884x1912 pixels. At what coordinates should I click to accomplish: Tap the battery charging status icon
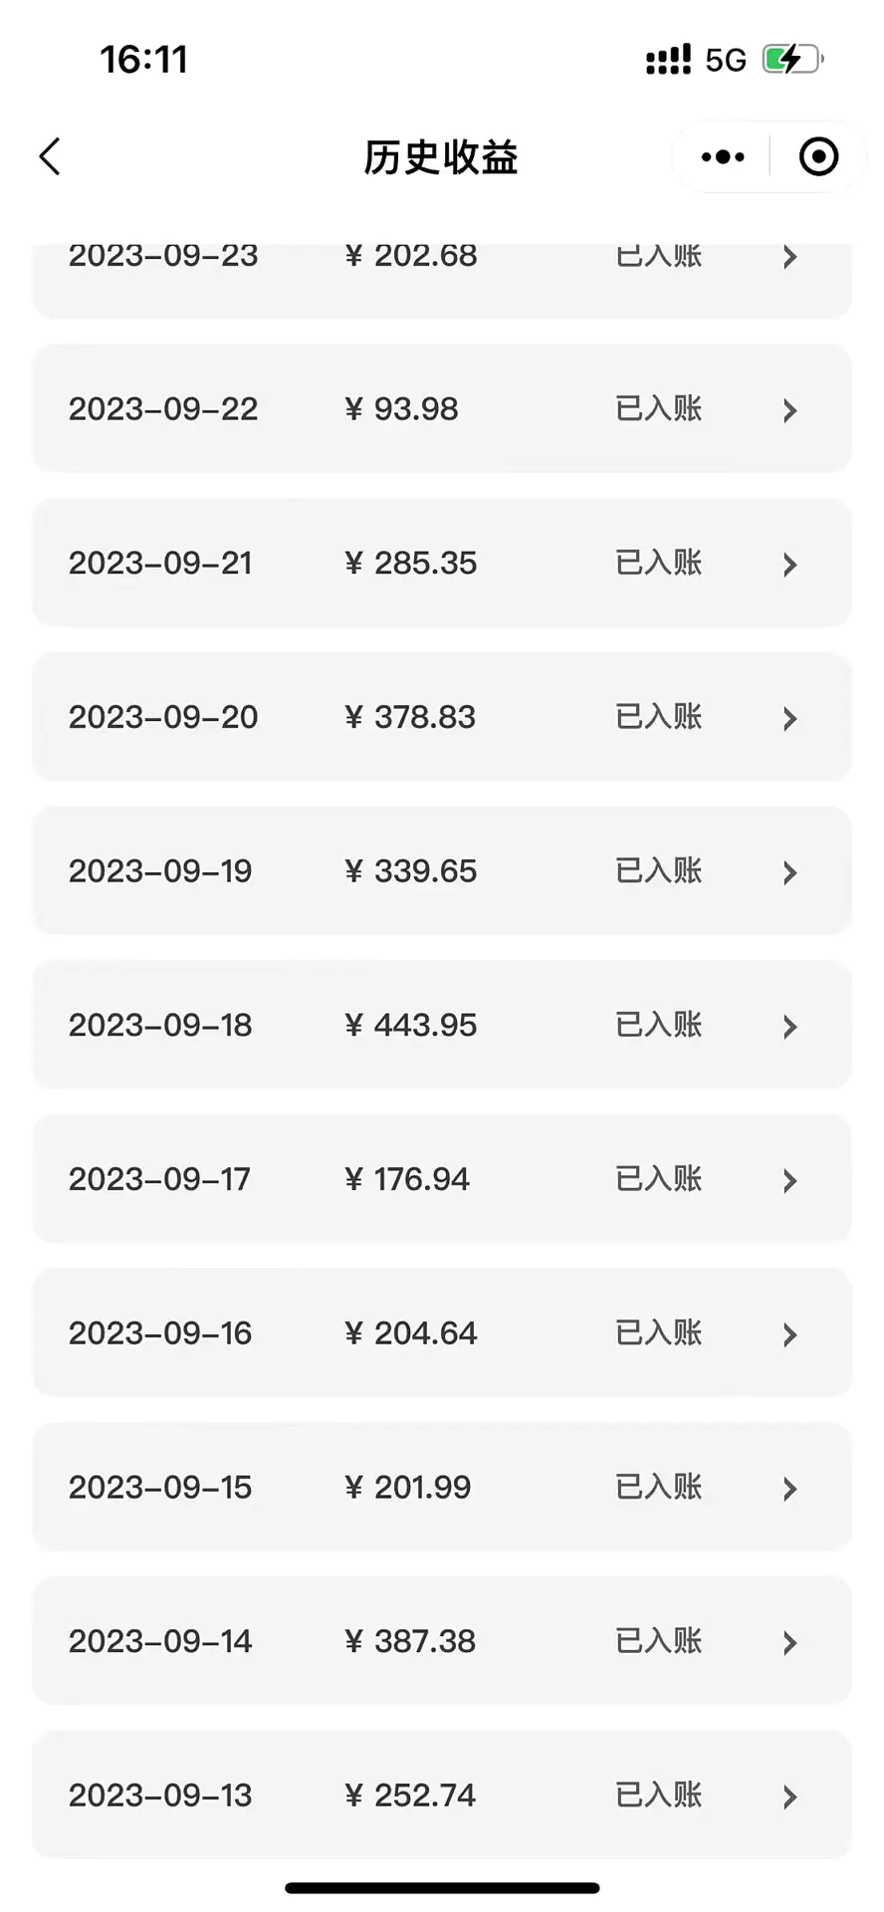(792, 60)
